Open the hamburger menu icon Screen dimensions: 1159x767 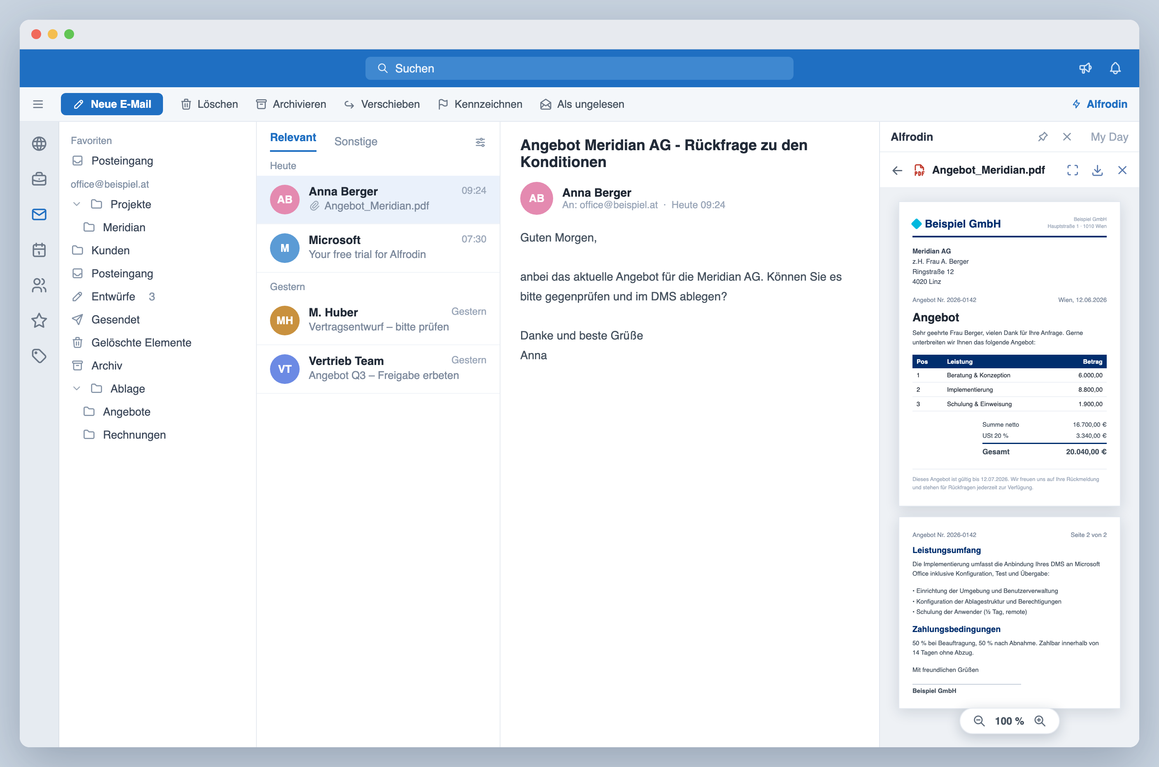coord(38,104)
